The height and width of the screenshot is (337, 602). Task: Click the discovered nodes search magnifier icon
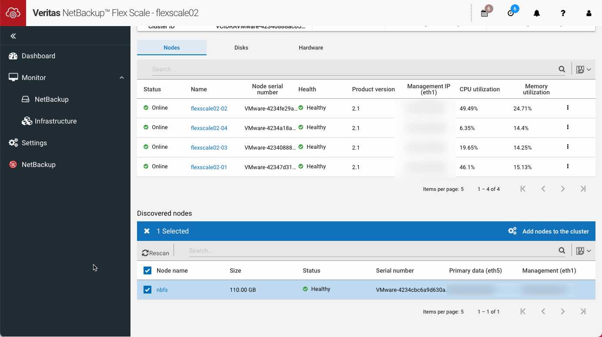pyautogui.click(x=562, y=250)
